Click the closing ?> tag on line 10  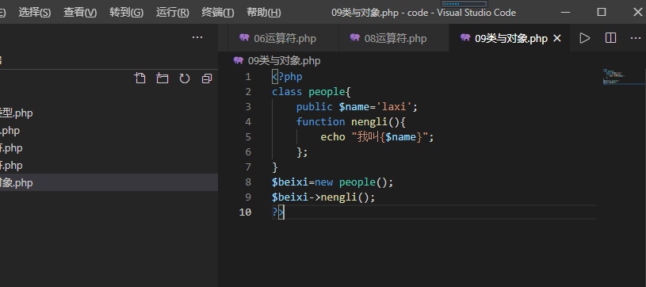278,212
